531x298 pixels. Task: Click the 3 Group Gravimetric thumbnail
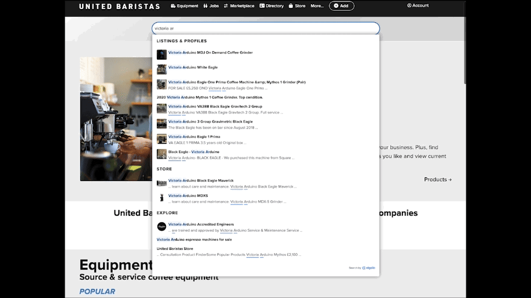(162, 124)
